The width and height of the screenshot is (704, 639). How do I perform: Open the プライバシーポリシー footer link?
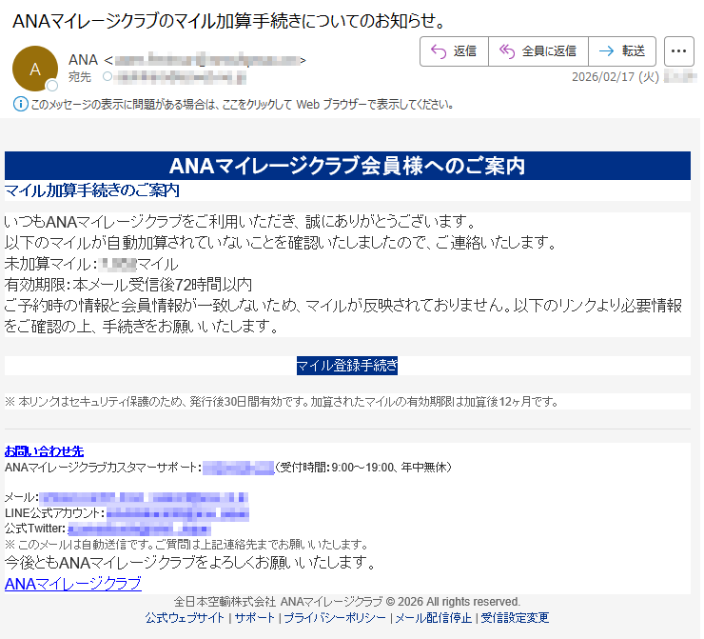(334, 617)
